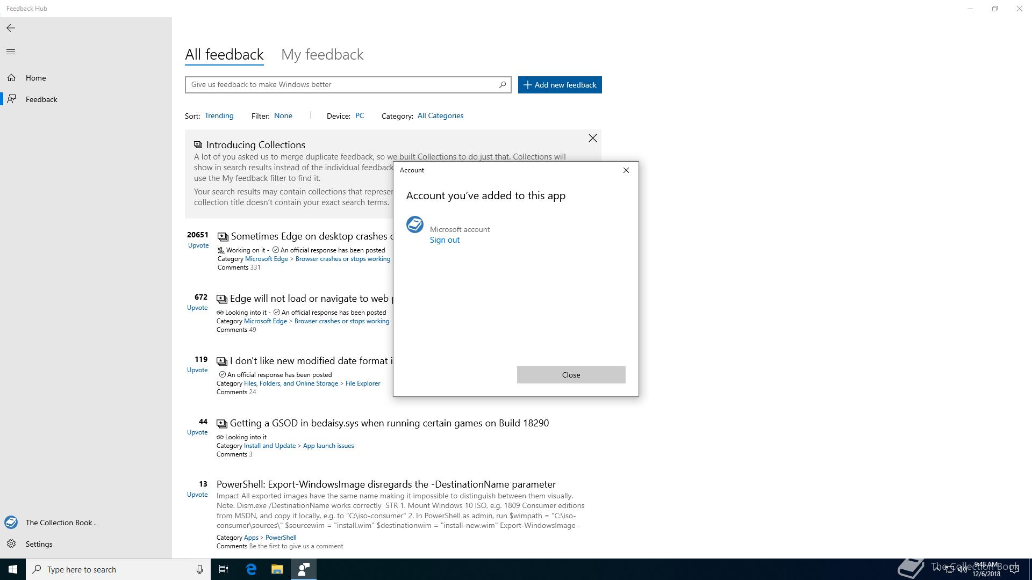The width and height of the screenshot is (1032, 580).
Task: Open File Explorer from taskbar
Action: [x=277, y=569]
